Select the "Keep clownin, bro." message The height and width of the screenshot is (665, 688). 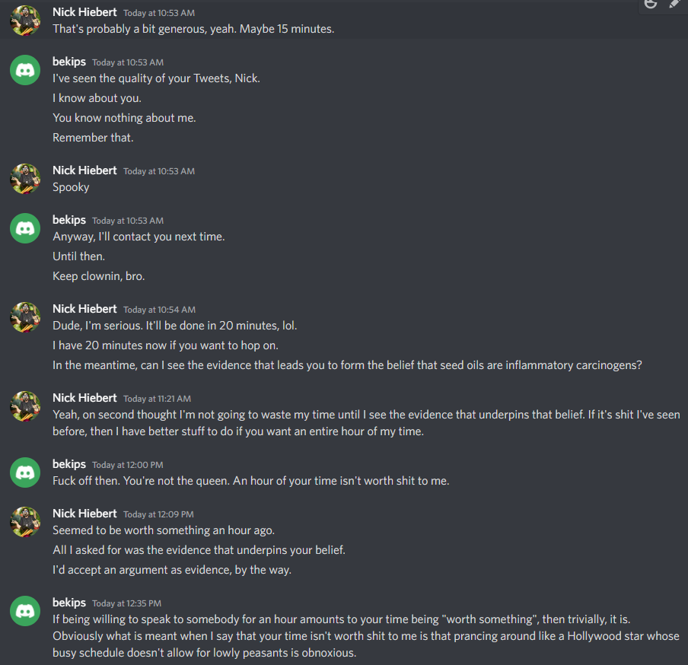98,276
